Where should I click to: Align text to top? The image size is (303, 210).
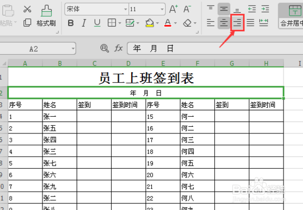210,9
